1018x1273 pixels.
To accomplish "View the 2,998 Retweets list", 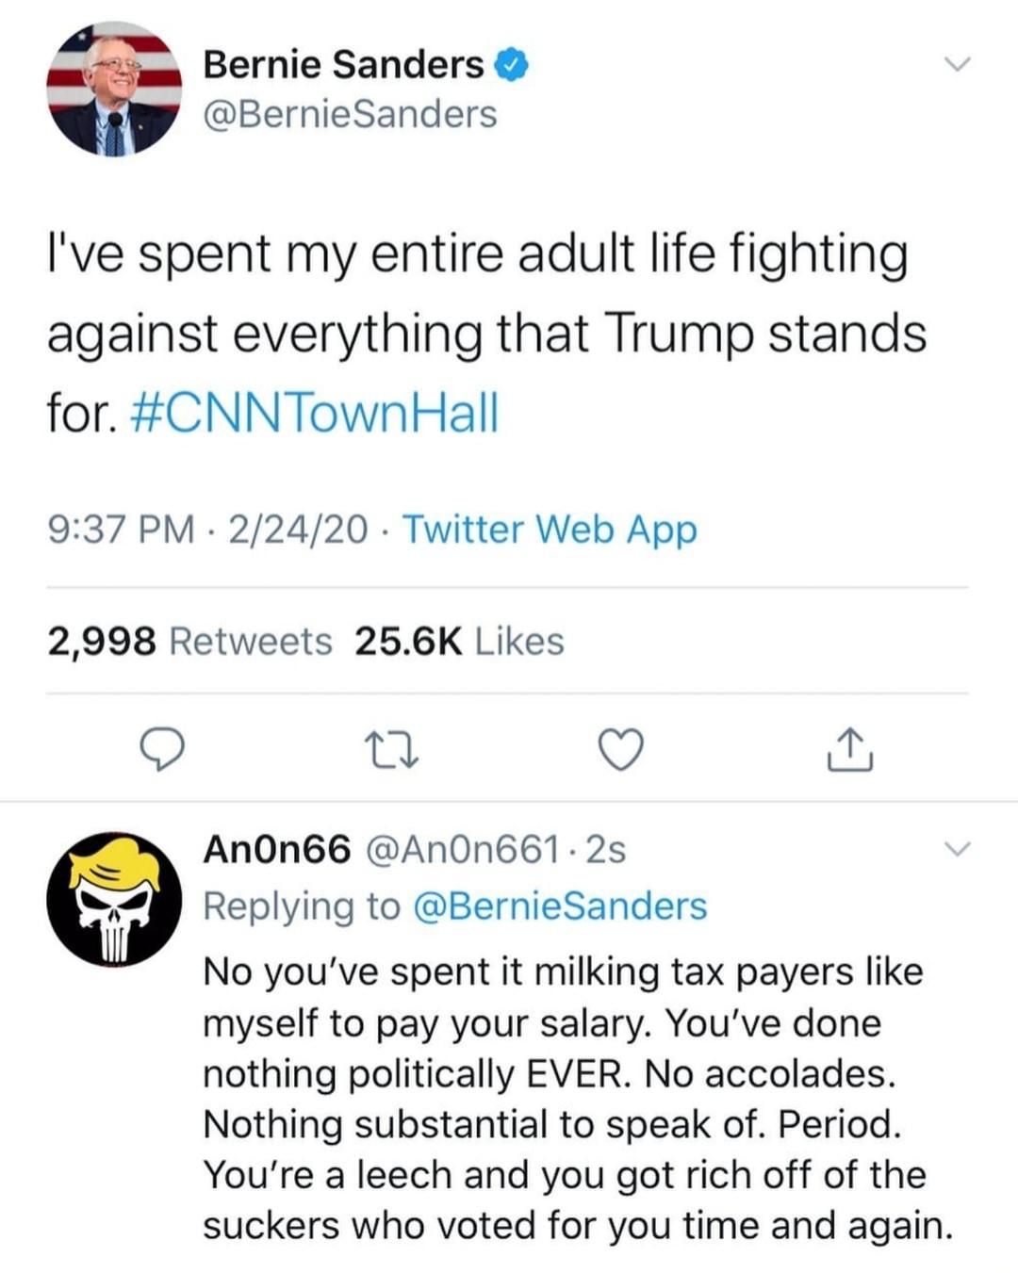I will [189, 642].
